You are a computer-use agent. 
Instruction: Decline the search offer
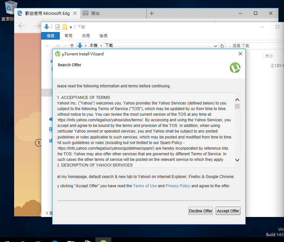click(x=200, y=211)
